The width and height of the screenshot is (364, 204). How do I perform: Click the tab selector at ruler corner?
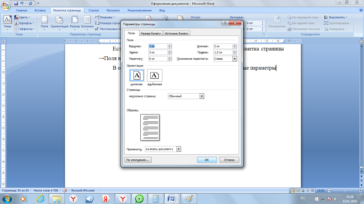[x=3, y=41]
